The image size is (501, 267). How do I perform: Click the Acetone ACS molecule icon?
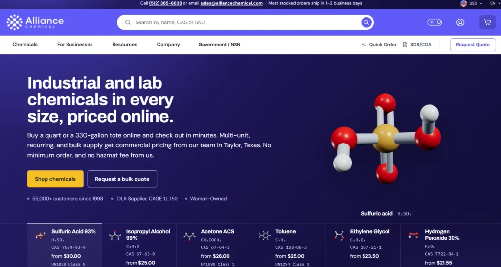[189, 236]
